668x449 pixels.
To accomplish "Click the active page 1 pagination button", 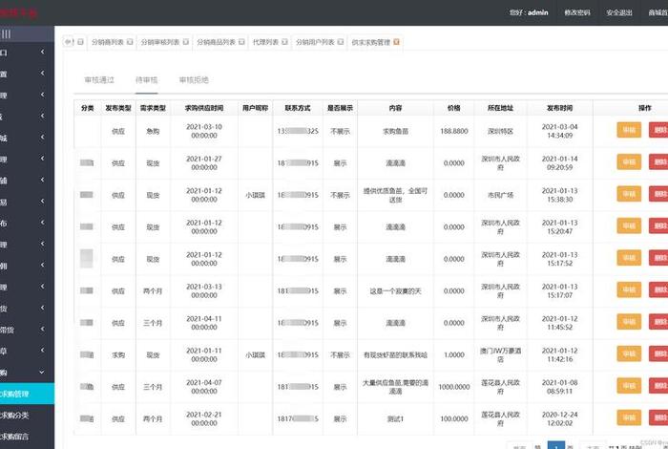I will tap(558, 445).
